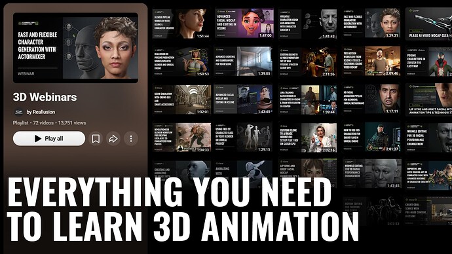
Task: Open Posing Characters in ZBrush thumbnail
Action: [x=428, y=62]
